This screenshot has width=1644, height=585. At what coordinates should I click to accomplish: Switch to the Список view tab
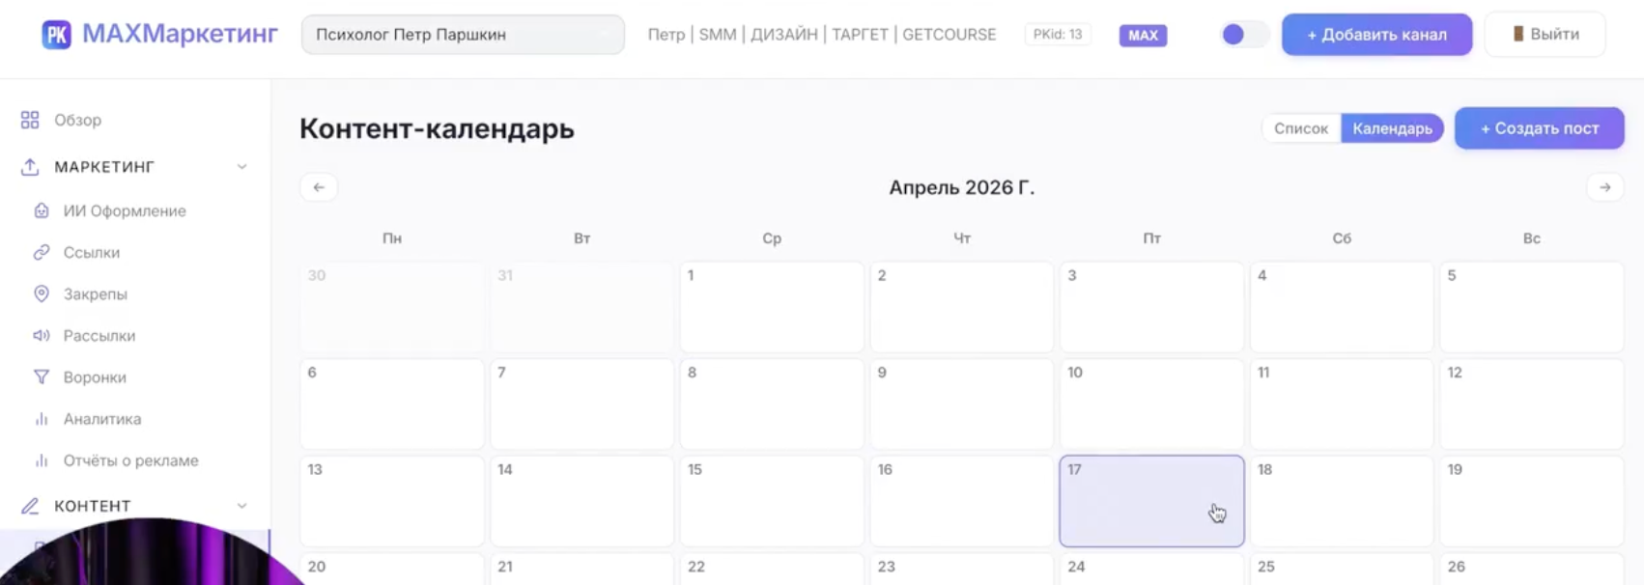coord(1301,128)
